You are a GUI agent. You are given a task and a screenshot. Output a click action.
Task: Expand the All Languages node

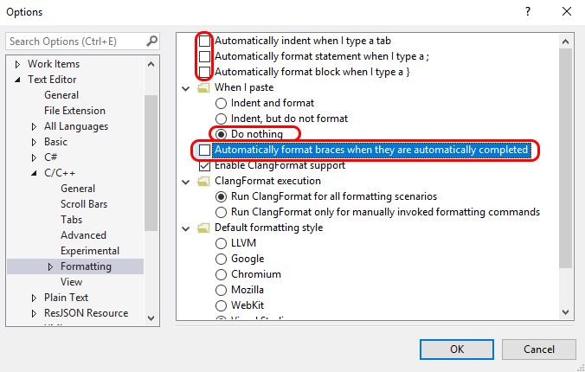[34, 127]
